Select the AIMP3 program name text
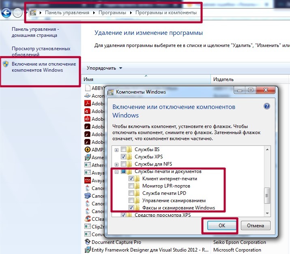Image resolution: width=290 pixels, height=254 pixels. click(98, 149)
